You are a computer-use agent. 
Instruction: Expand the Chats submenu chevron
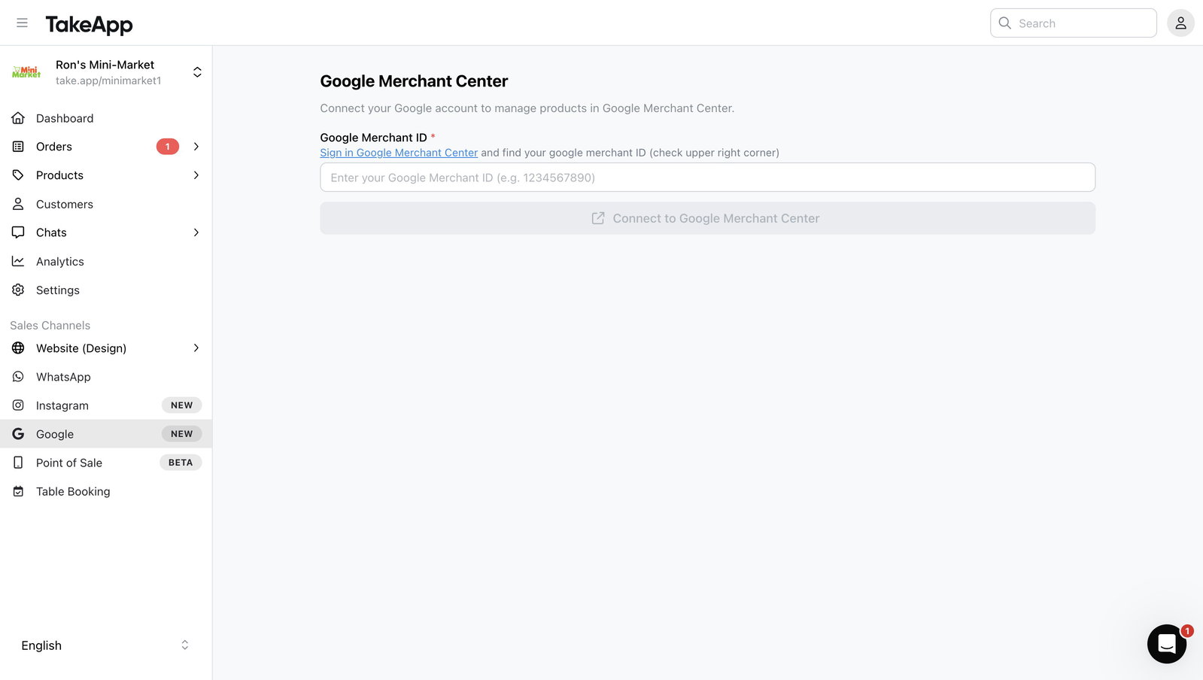coord(196,232)
